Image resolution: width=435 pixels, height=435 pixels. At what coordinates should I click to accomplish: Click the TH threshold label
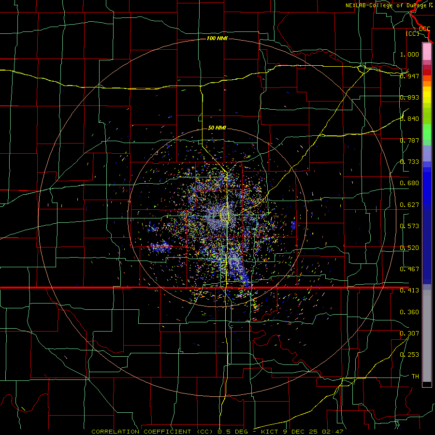[415, 377]
